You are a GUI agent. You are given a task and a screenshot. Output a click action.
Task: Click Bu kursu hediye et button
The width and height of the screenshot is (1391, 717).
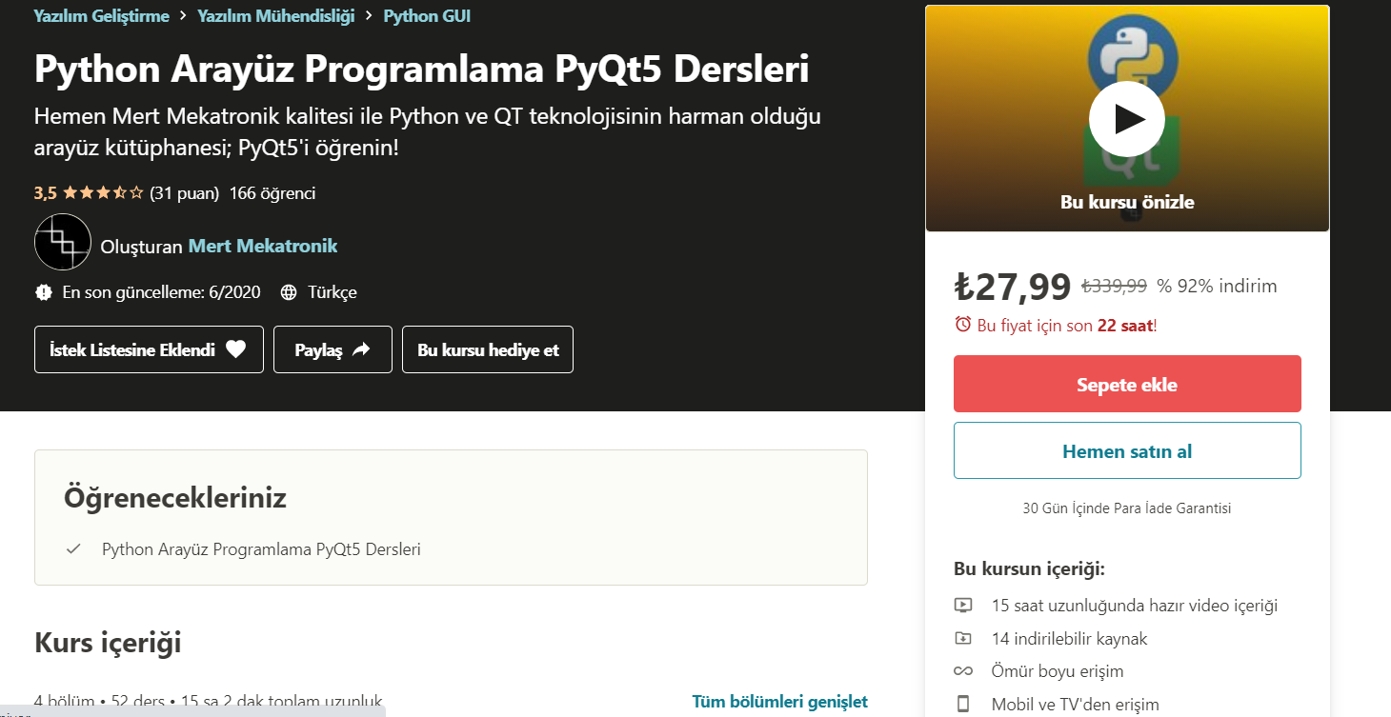coord(488,349)
